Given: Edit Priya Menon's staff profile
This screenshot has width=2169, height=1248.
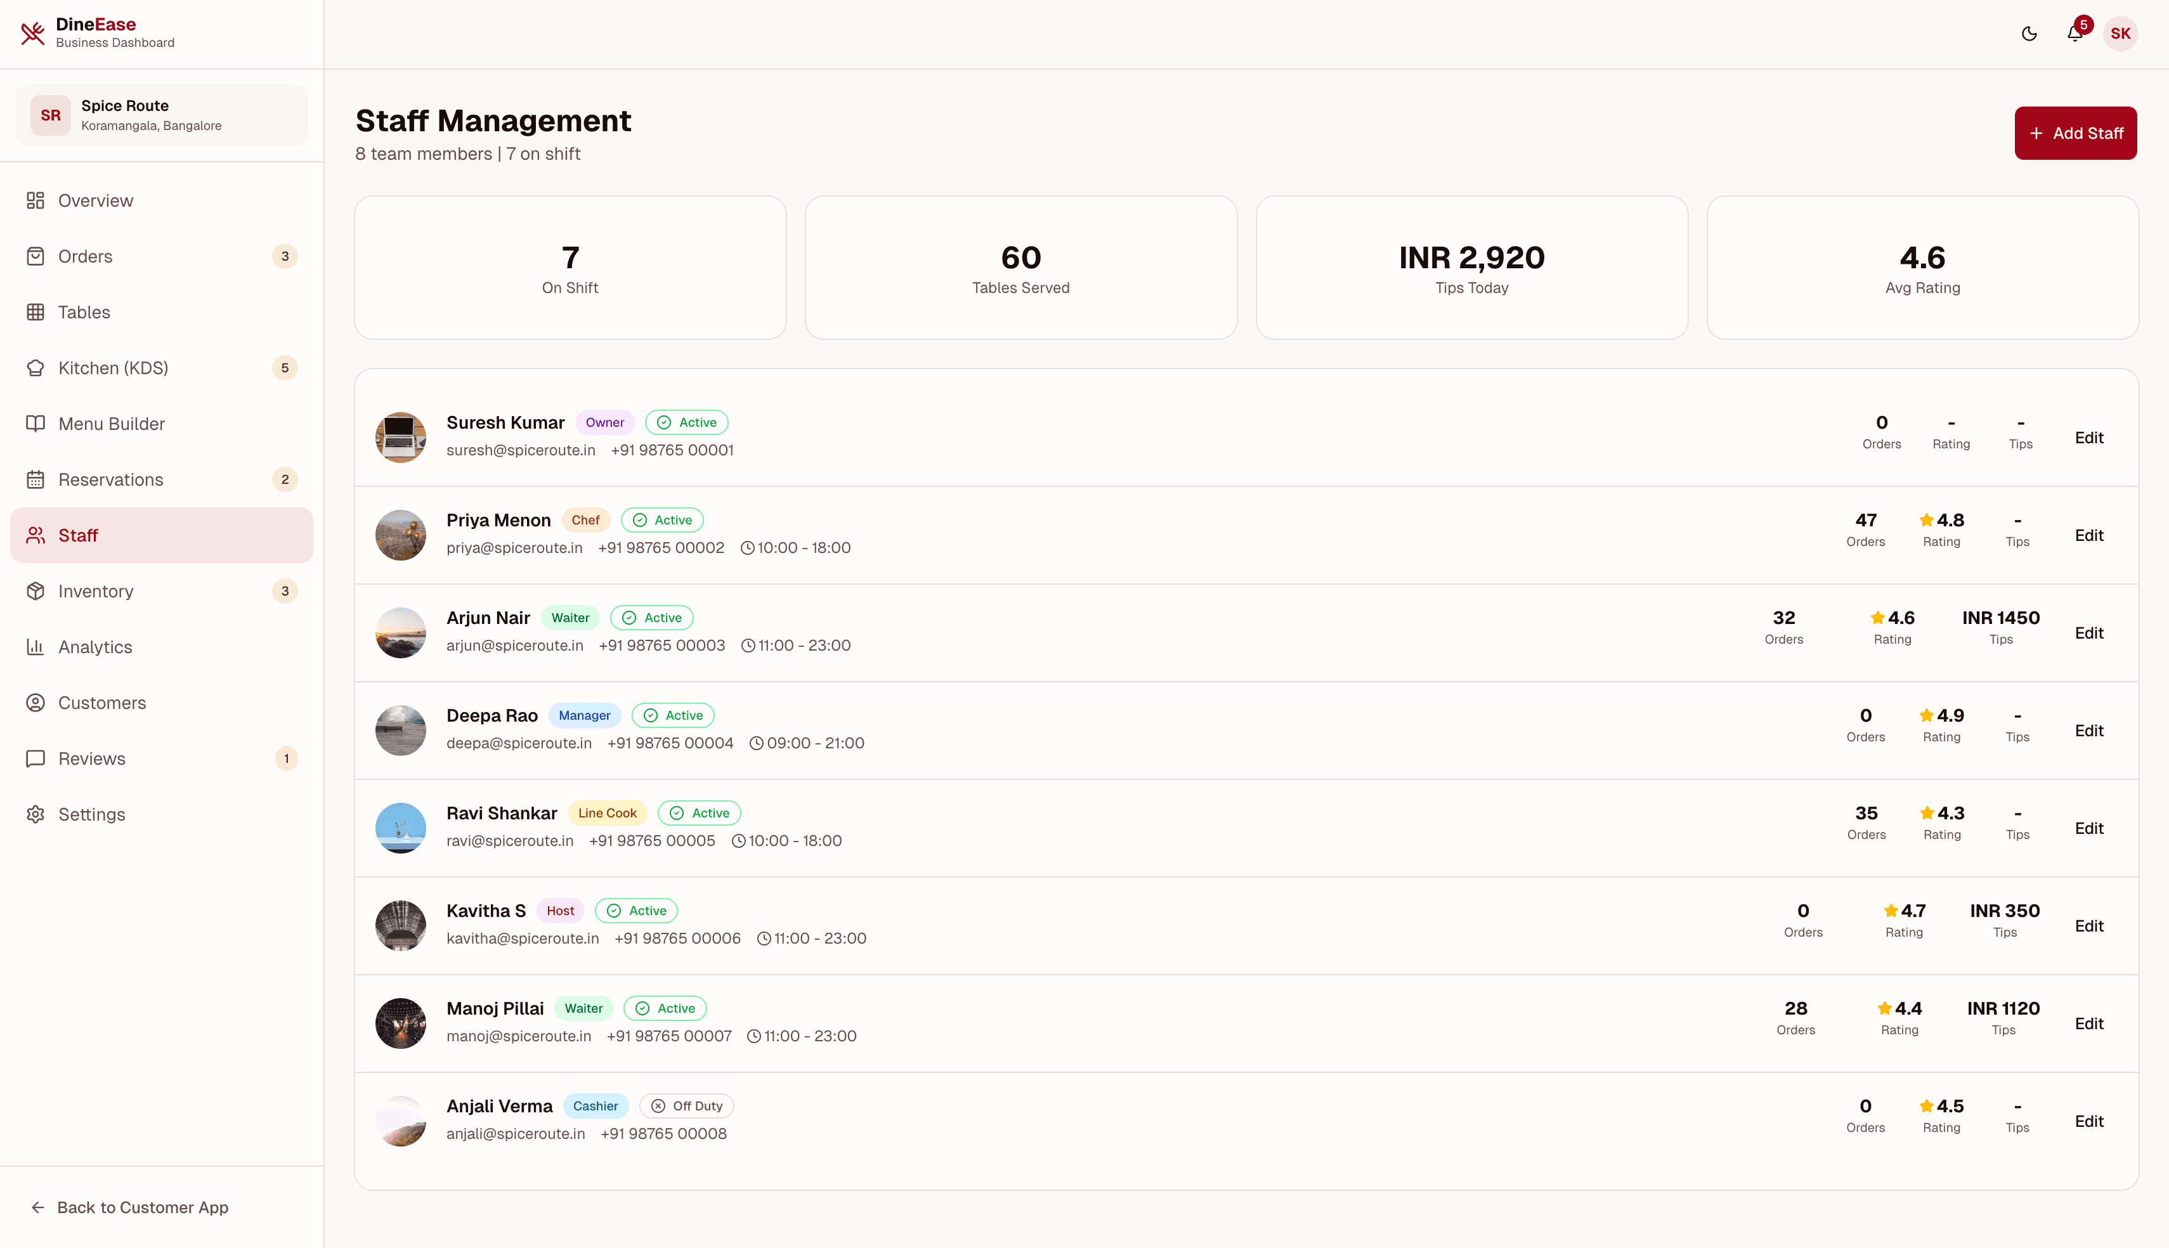Looking at the screenshot, I should coord(2089,535).
